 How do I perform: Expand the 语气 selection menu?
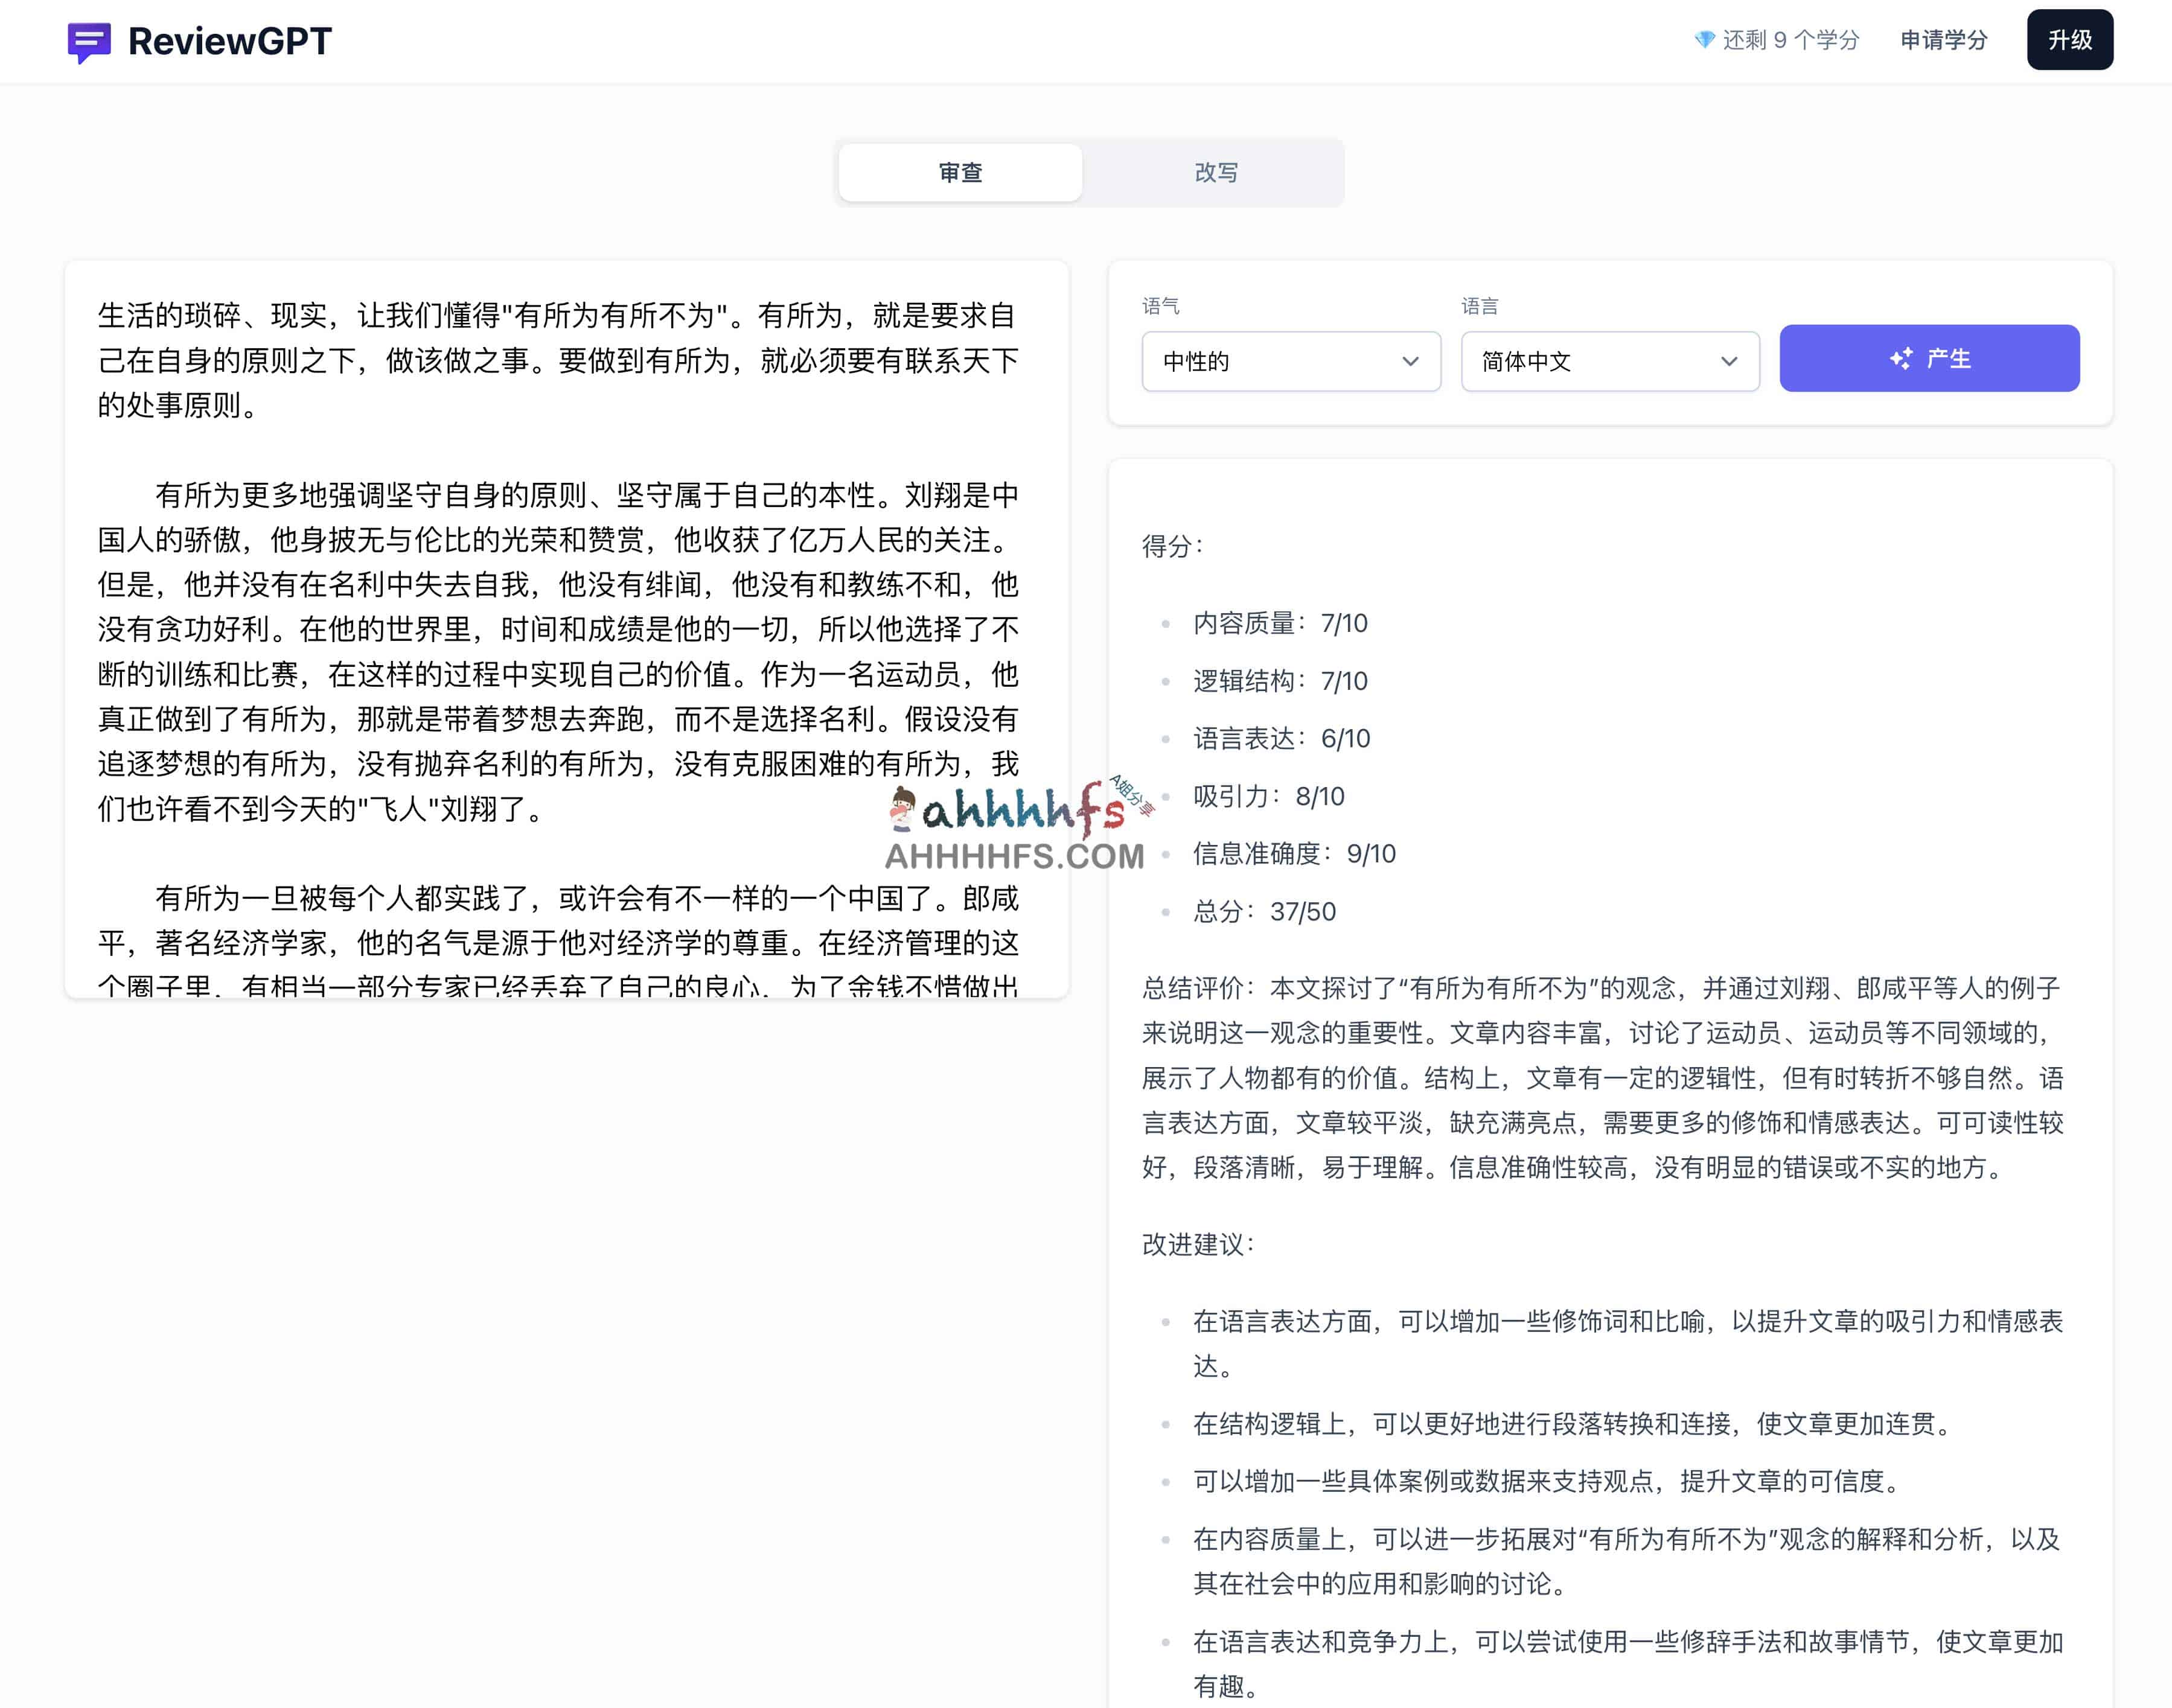[x=1290, y=361]
